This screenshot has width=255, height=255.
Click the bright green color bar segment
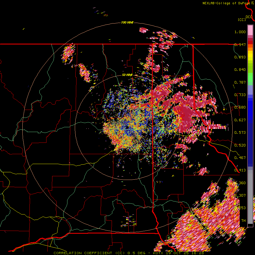[x=250, y=77]
